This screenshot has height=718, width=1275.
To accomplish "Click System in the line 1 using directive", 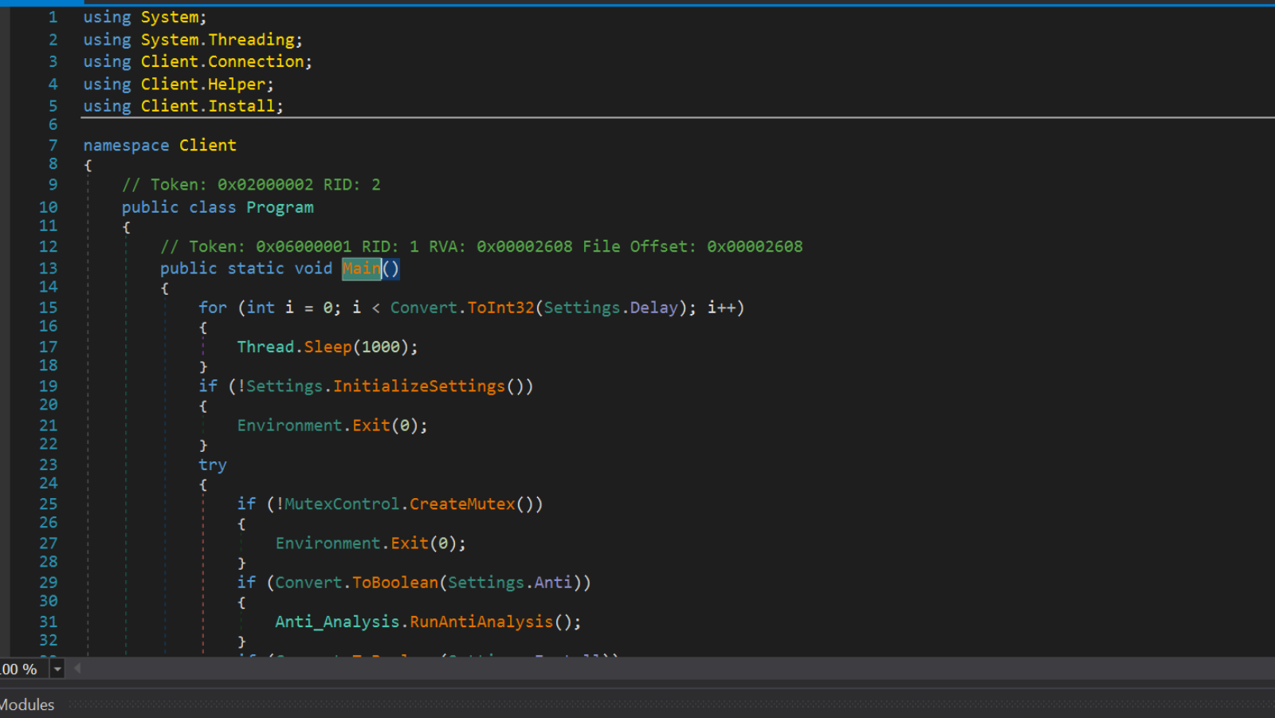I will click(x=170, y=17).
